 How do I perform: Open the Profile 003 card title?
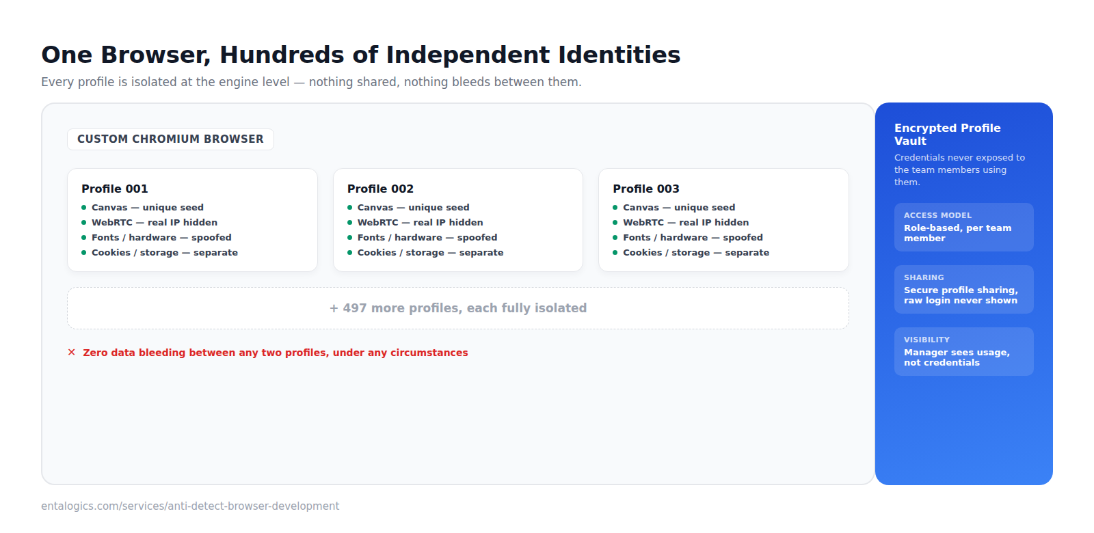click(646, 189)
